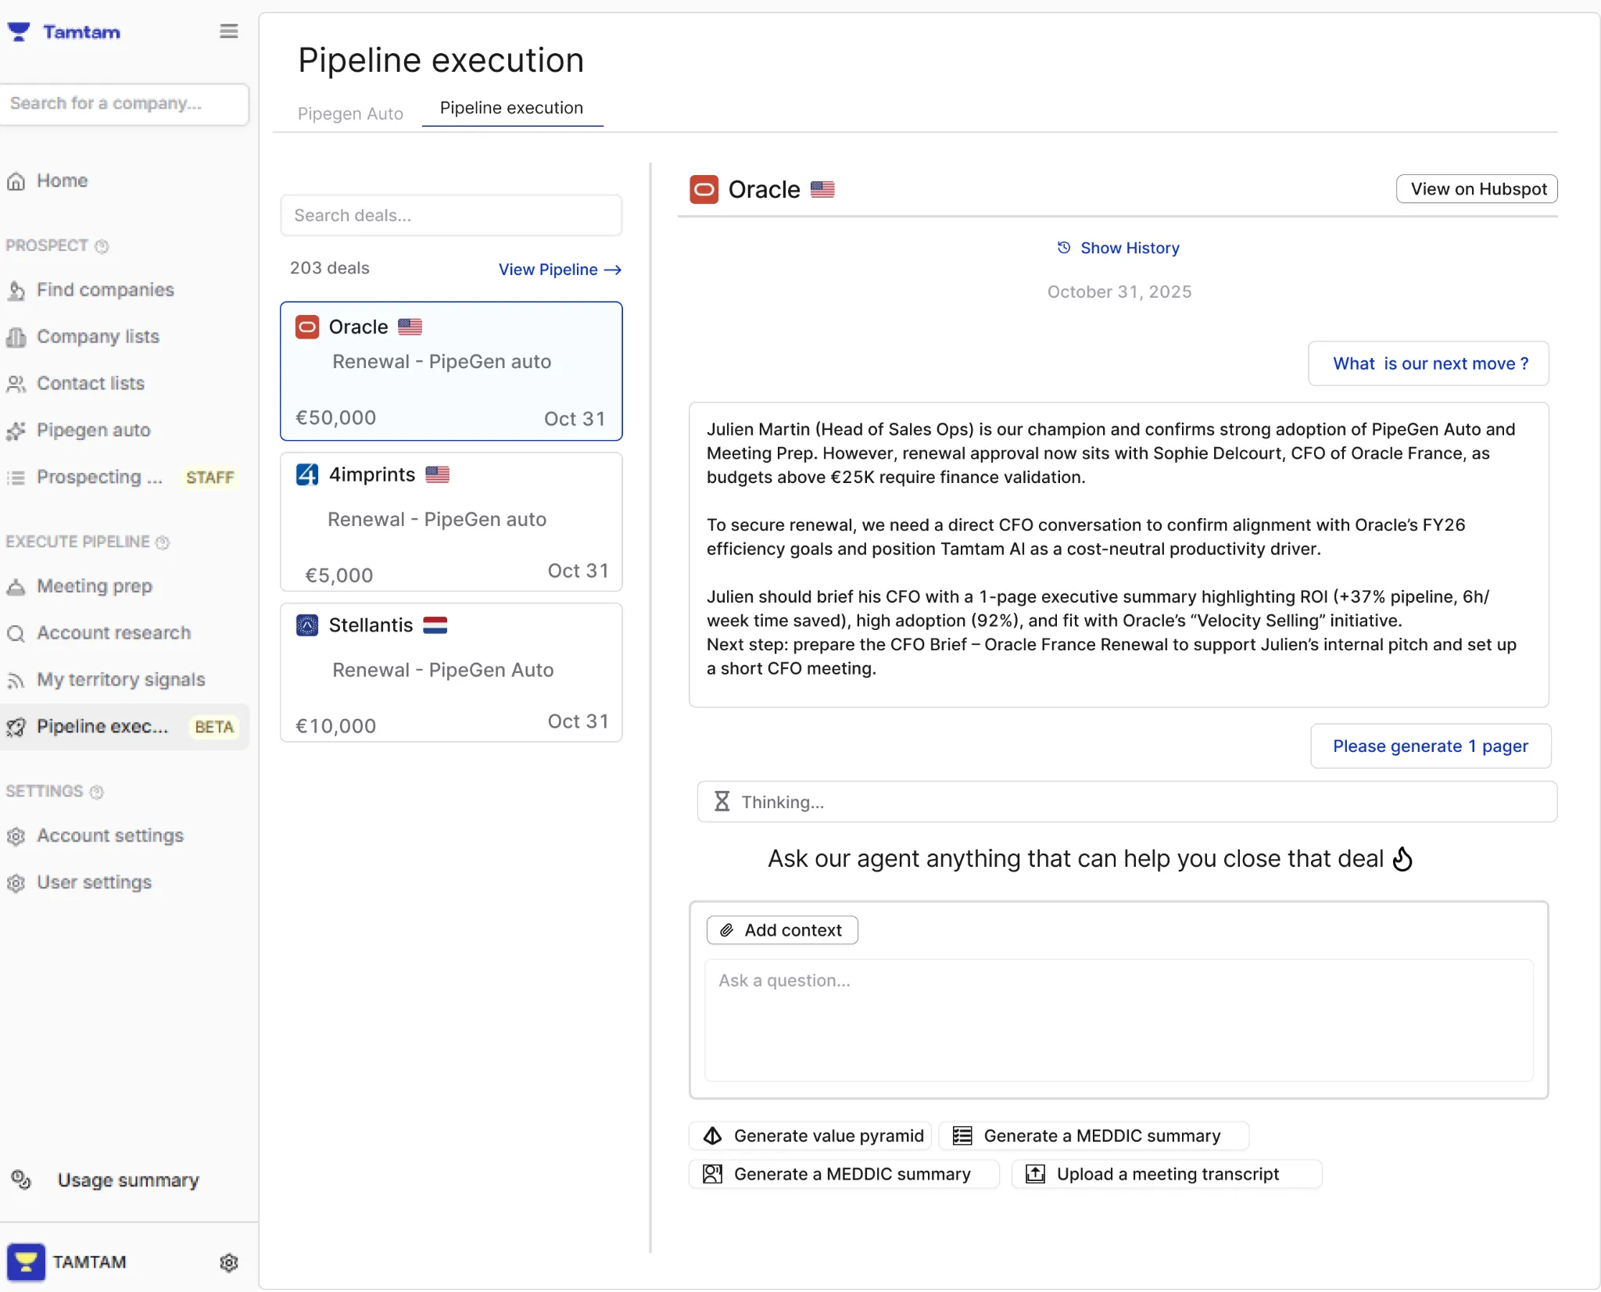Click the EXECUTE PIPELINE section info icon
Viewport: 1601px width, 1292px height.
tap(163, 542)
